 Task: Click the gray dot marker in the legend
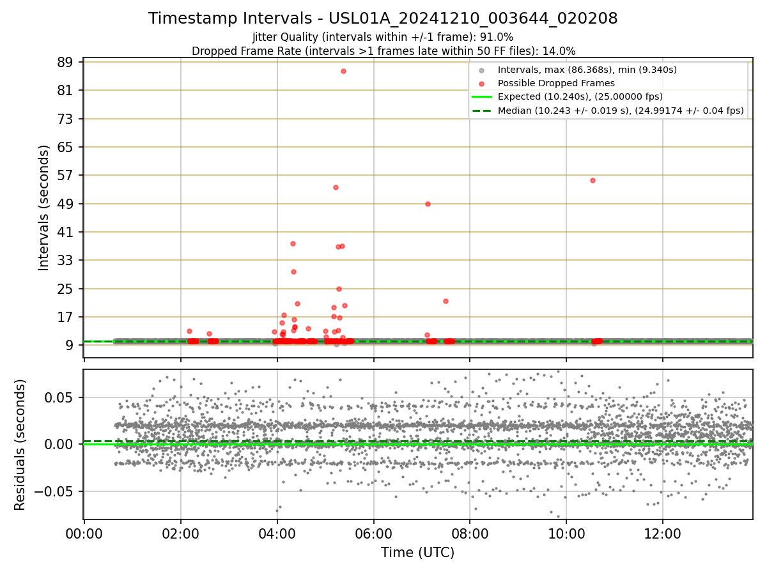[481, 70]
